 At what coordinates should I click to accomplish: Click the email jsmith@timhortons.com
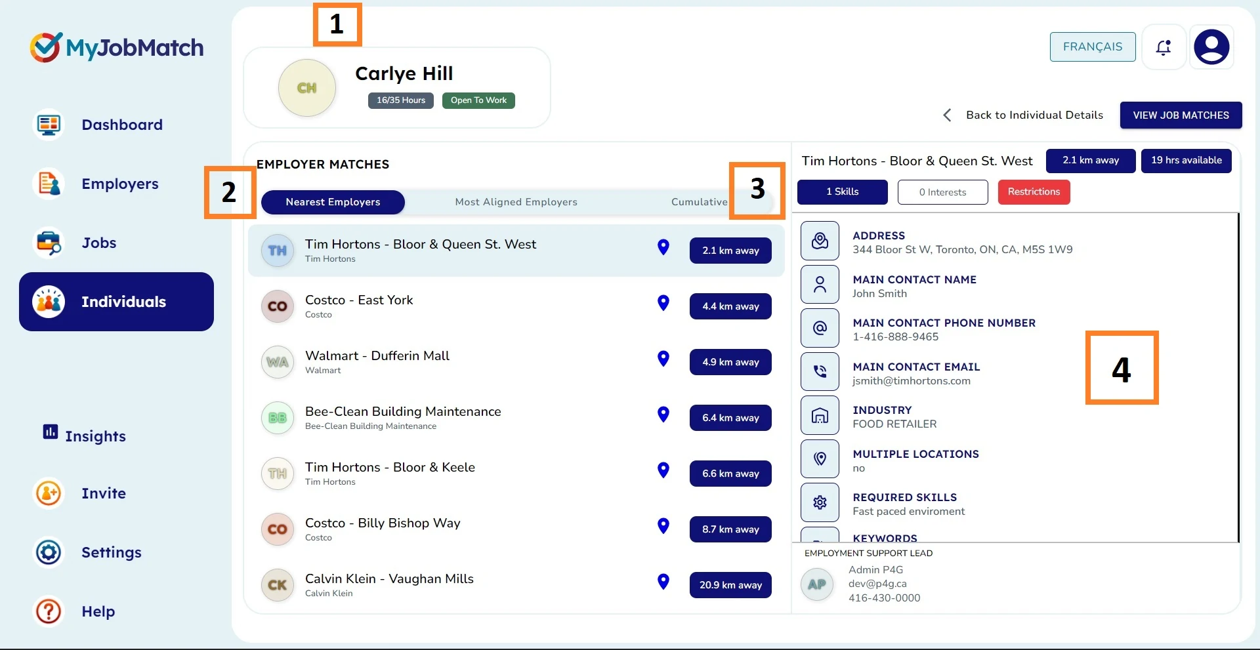tap(912, 381)
